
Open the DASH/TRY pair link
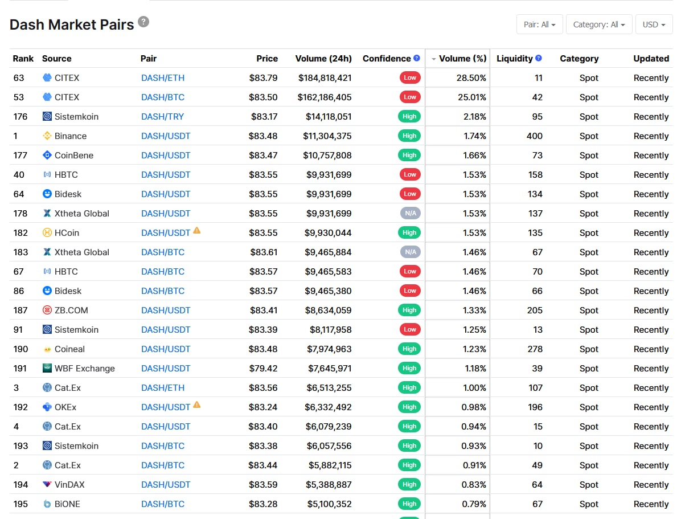point(162,116)
